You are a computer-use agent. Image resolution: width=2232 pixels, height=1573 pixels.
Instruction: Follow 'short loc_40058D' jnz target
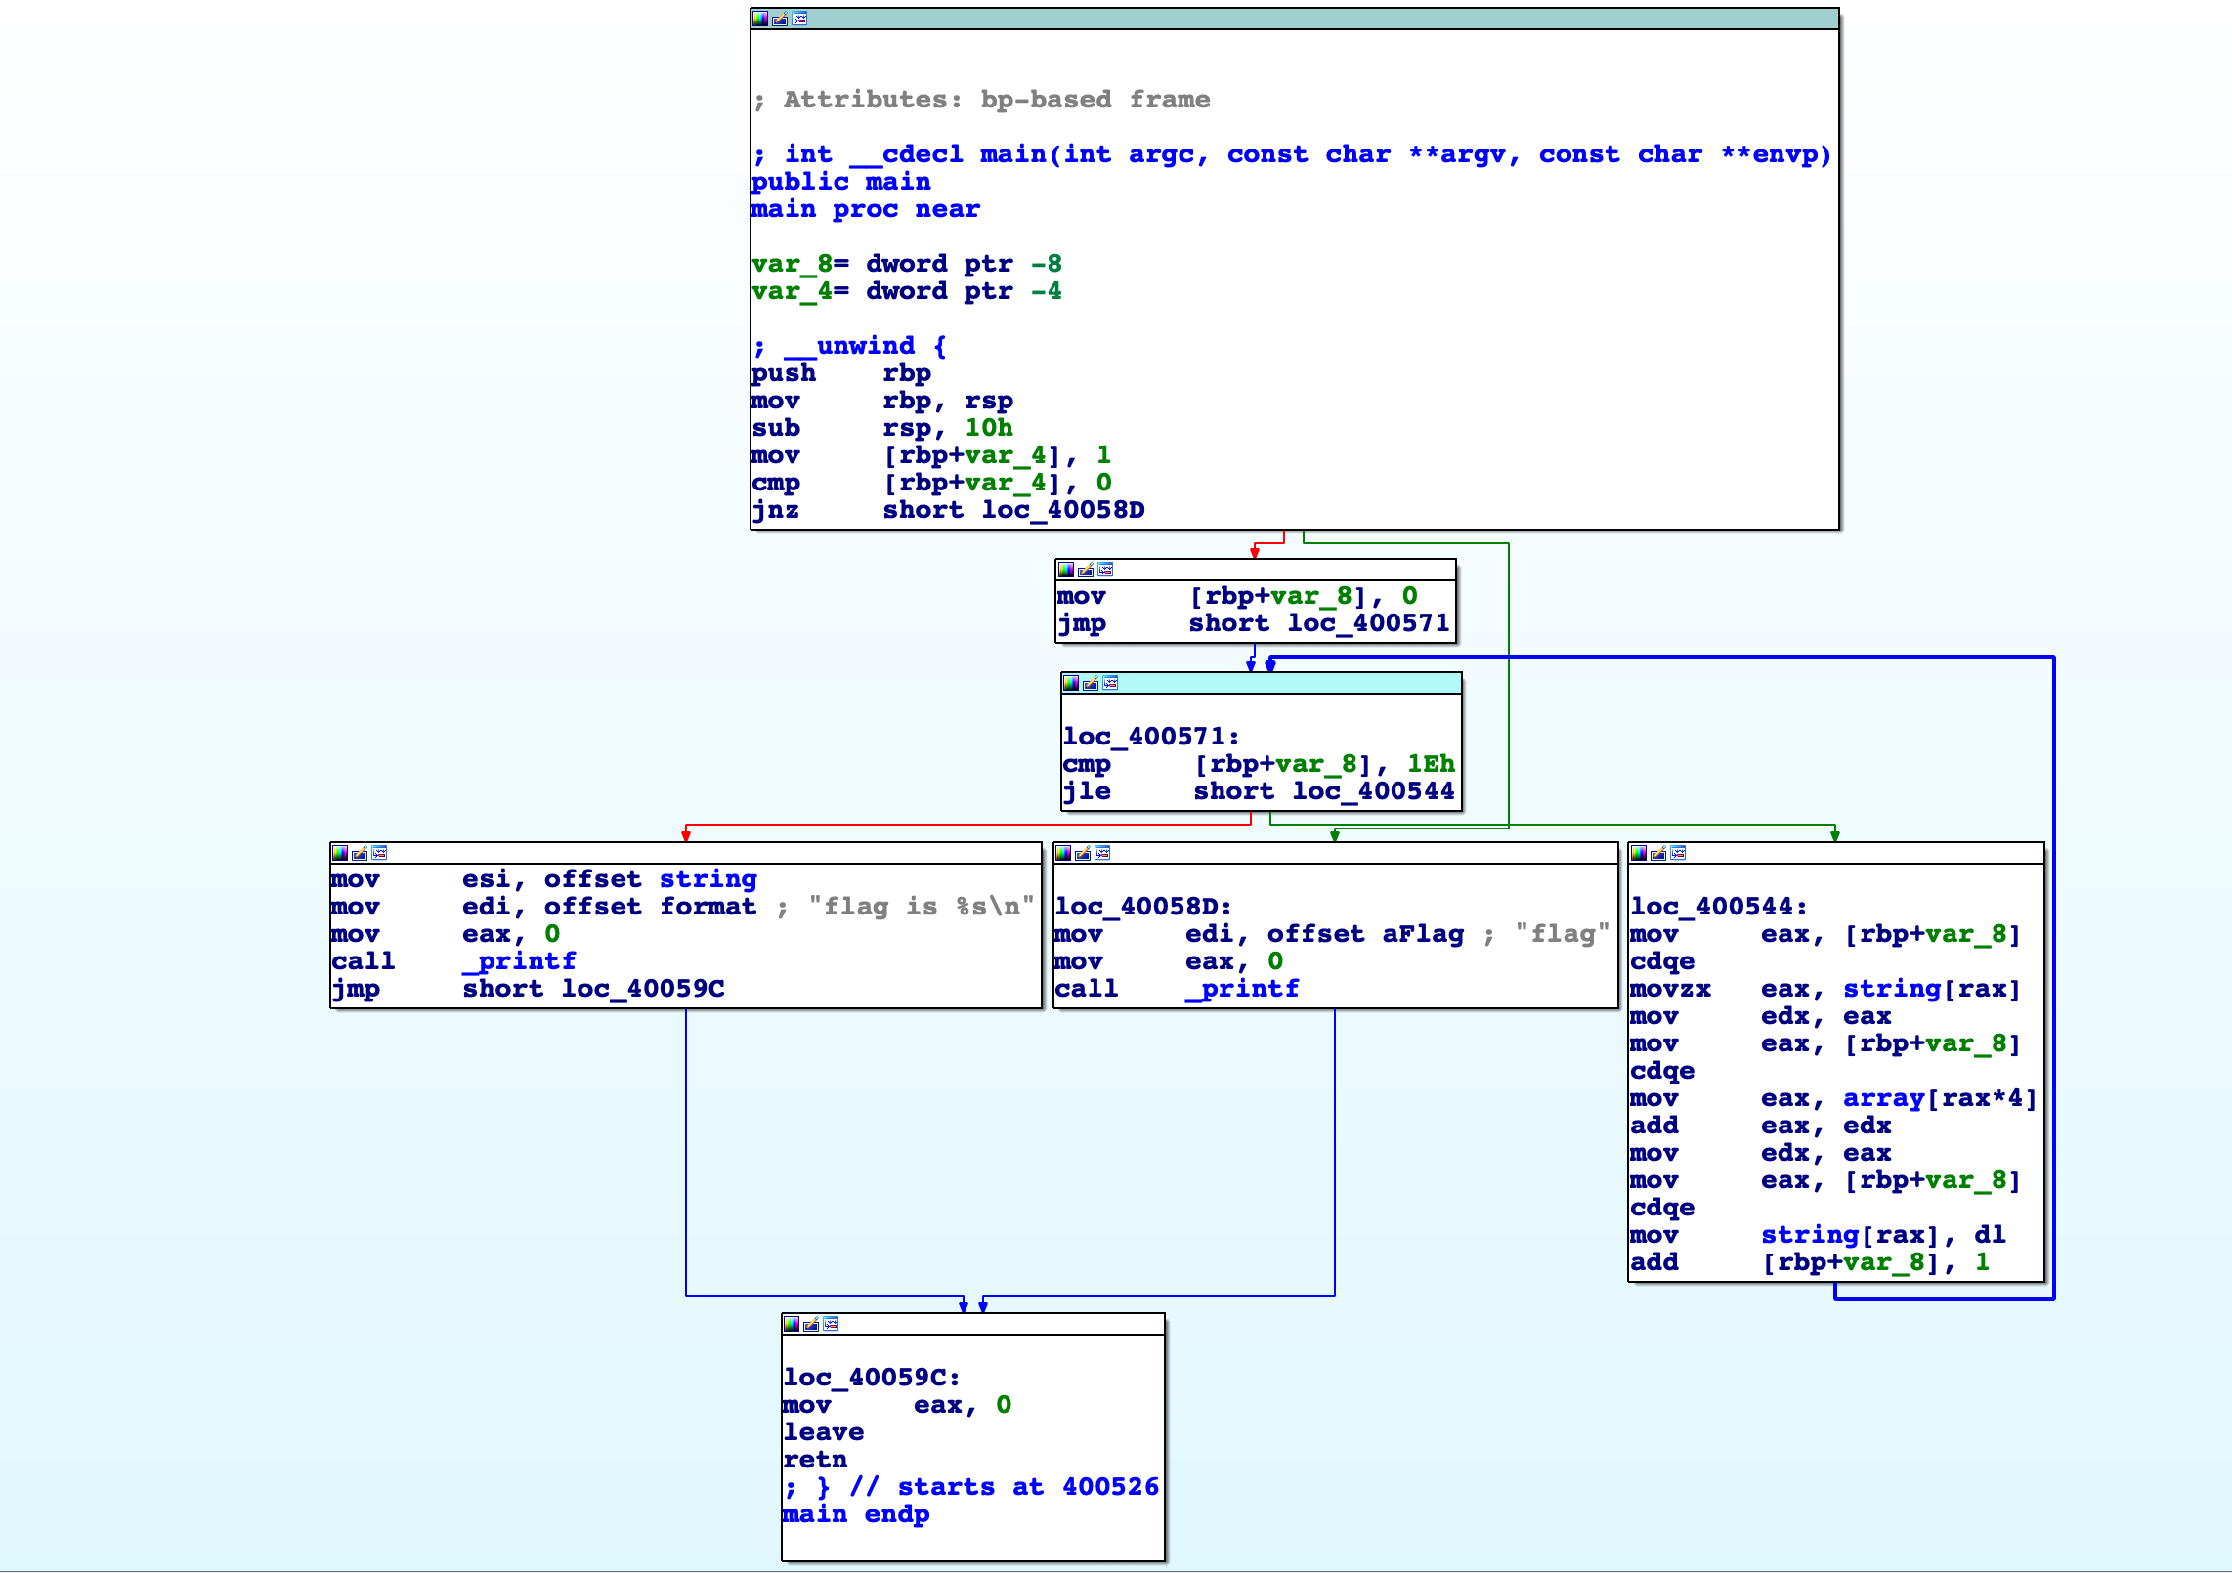[1062, 510]
